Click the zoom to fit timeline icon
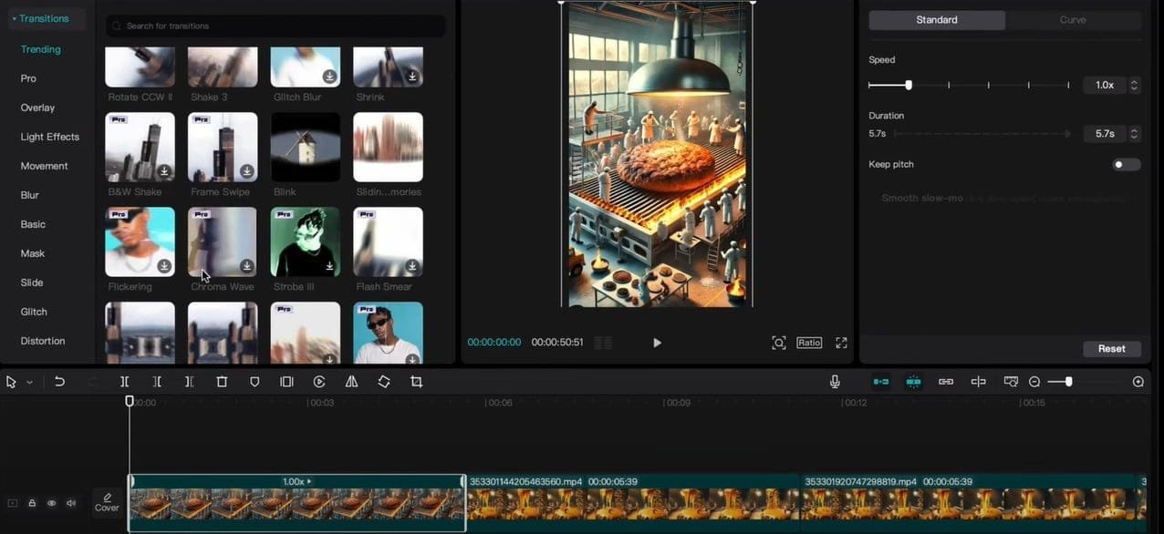The width and height of the screenshot is (1164, 534). [x=1139, y=382]
